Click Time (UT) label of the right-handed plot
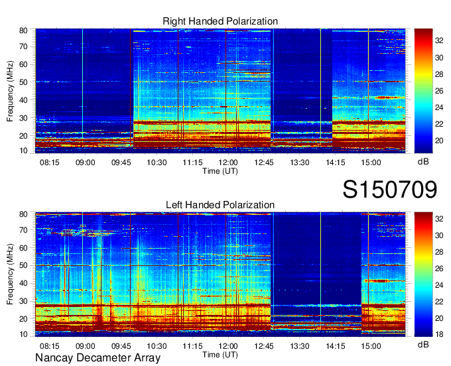 coord(220,171)
